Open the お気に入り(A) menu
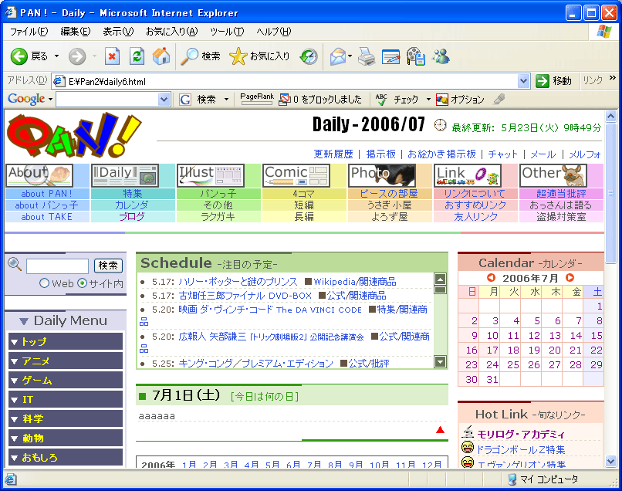The image size is (622, 491). pos(171,32)
